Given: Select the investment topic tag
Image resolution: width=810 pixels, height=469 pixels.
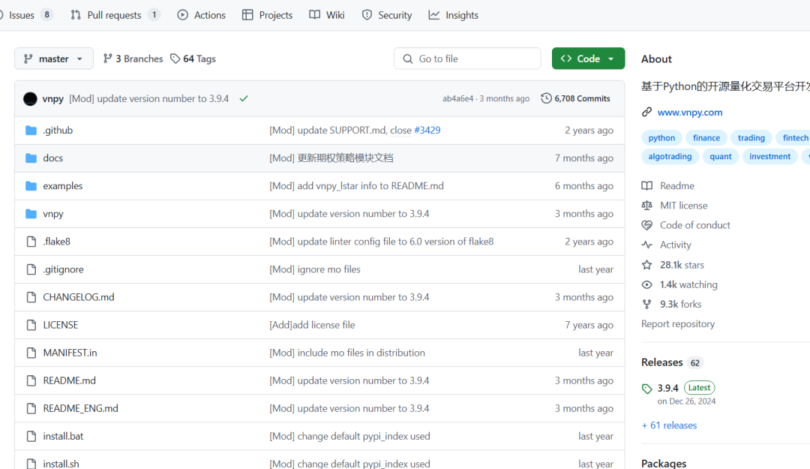Looking at the screenshot, I should coord(769,157).
